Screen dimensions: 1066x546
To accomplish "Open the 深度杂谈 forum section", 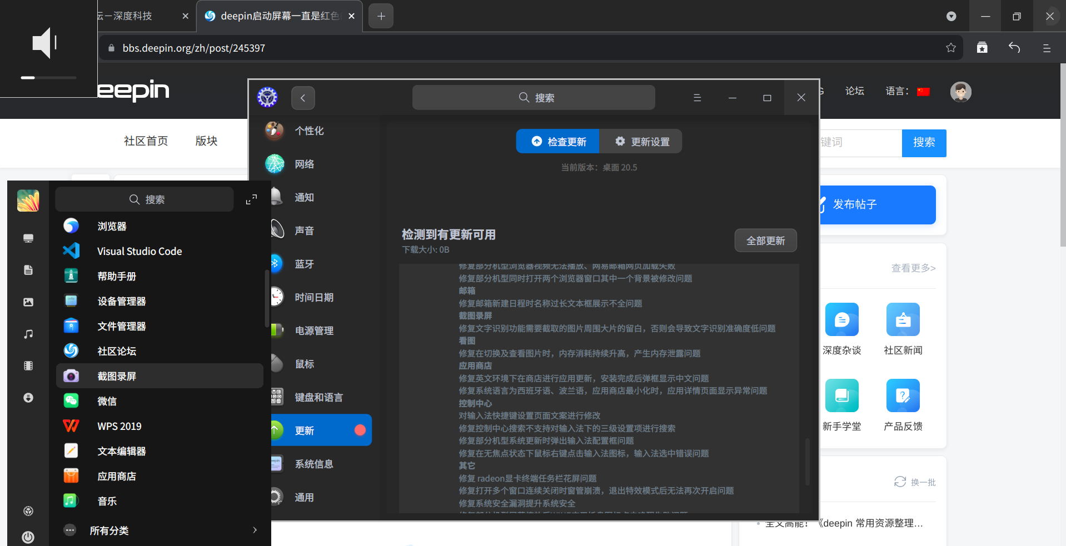I will pyautogui.click(x=841, y=330).
